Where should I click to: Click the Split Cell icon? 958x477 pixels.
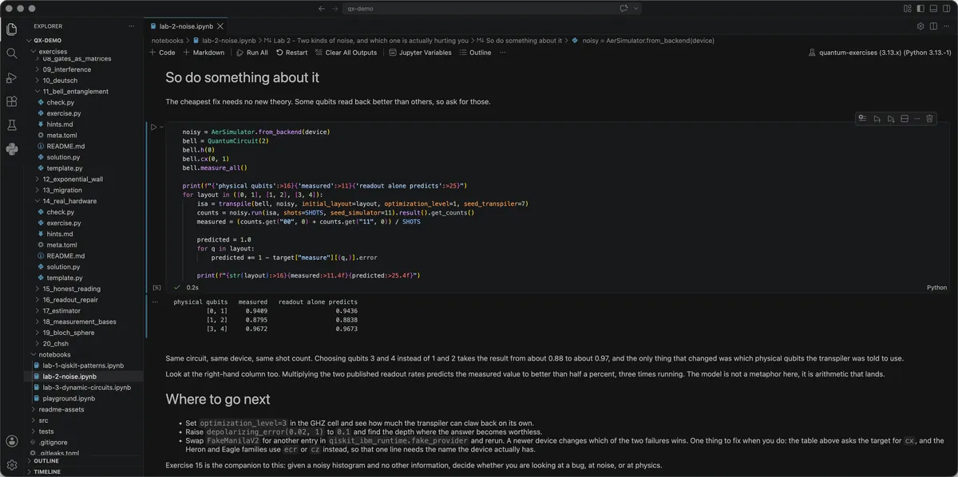pyautogui.click(x=904, y=119)
